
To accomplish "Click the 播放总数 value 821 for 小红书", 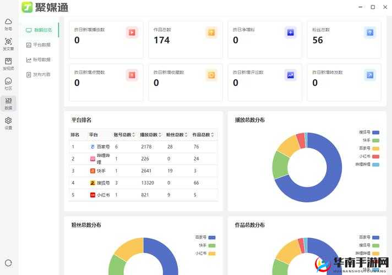I will click(x=145, y=195).
